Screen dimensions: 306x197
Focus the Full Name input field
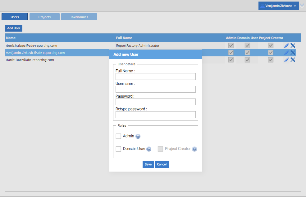pos(155,77)
